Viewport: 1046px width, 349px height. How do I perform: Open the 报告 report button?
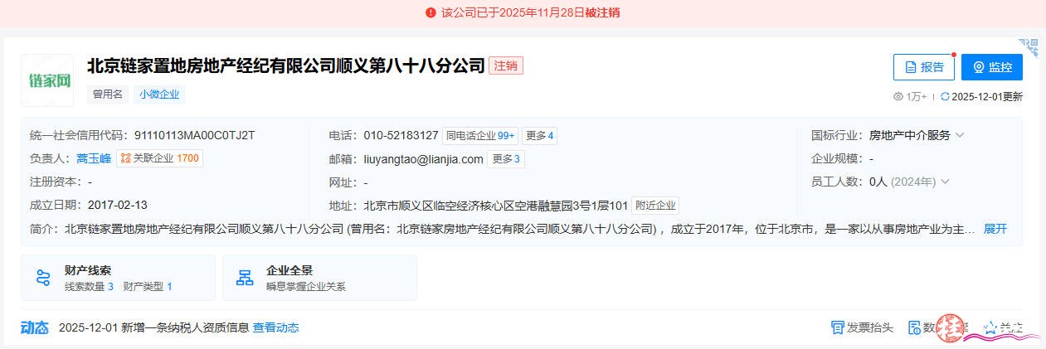point(923,67)
